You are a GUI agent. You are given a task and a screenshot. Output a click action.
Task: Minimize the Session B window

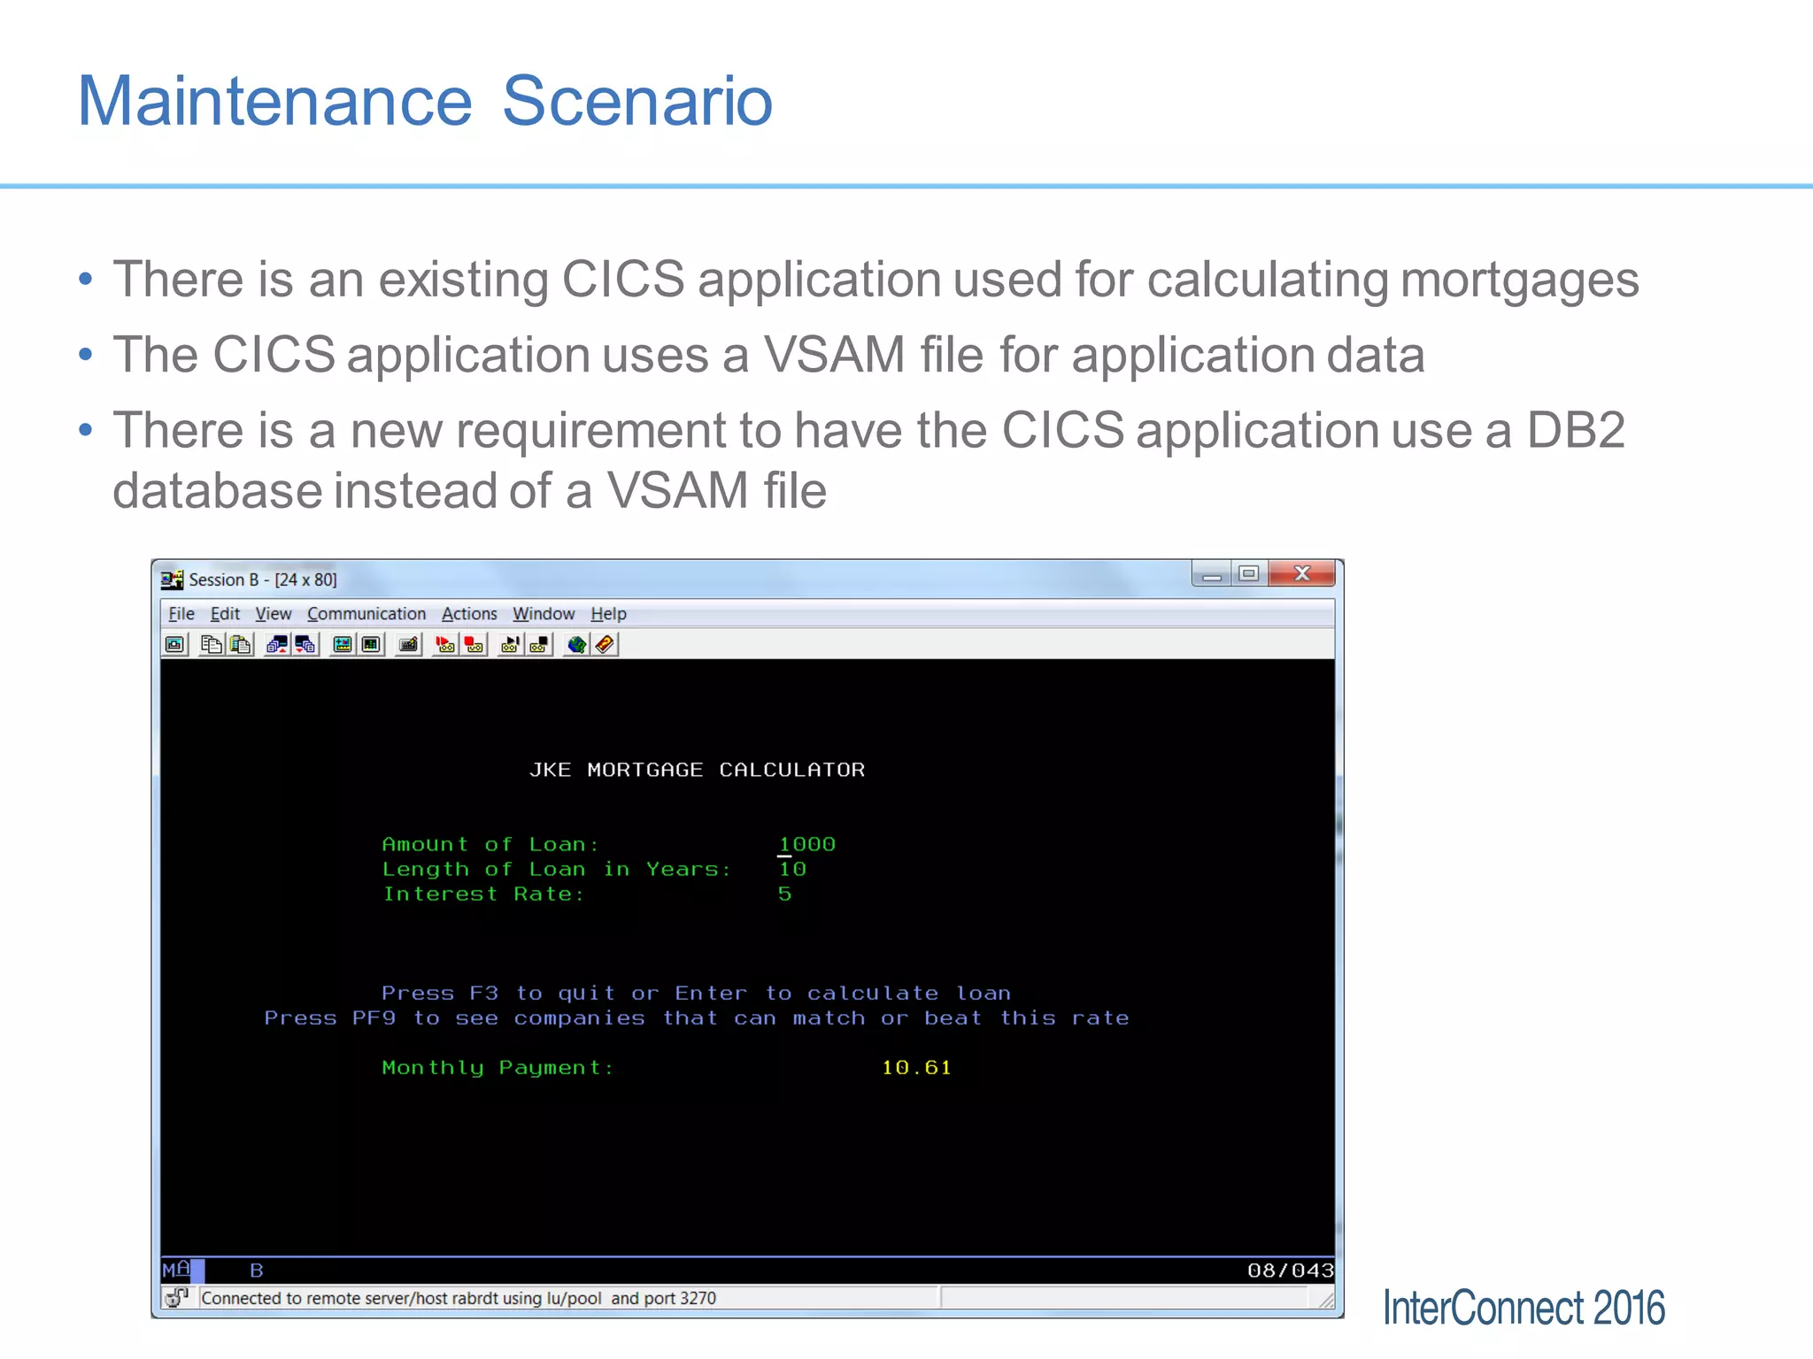point(1212,574)
